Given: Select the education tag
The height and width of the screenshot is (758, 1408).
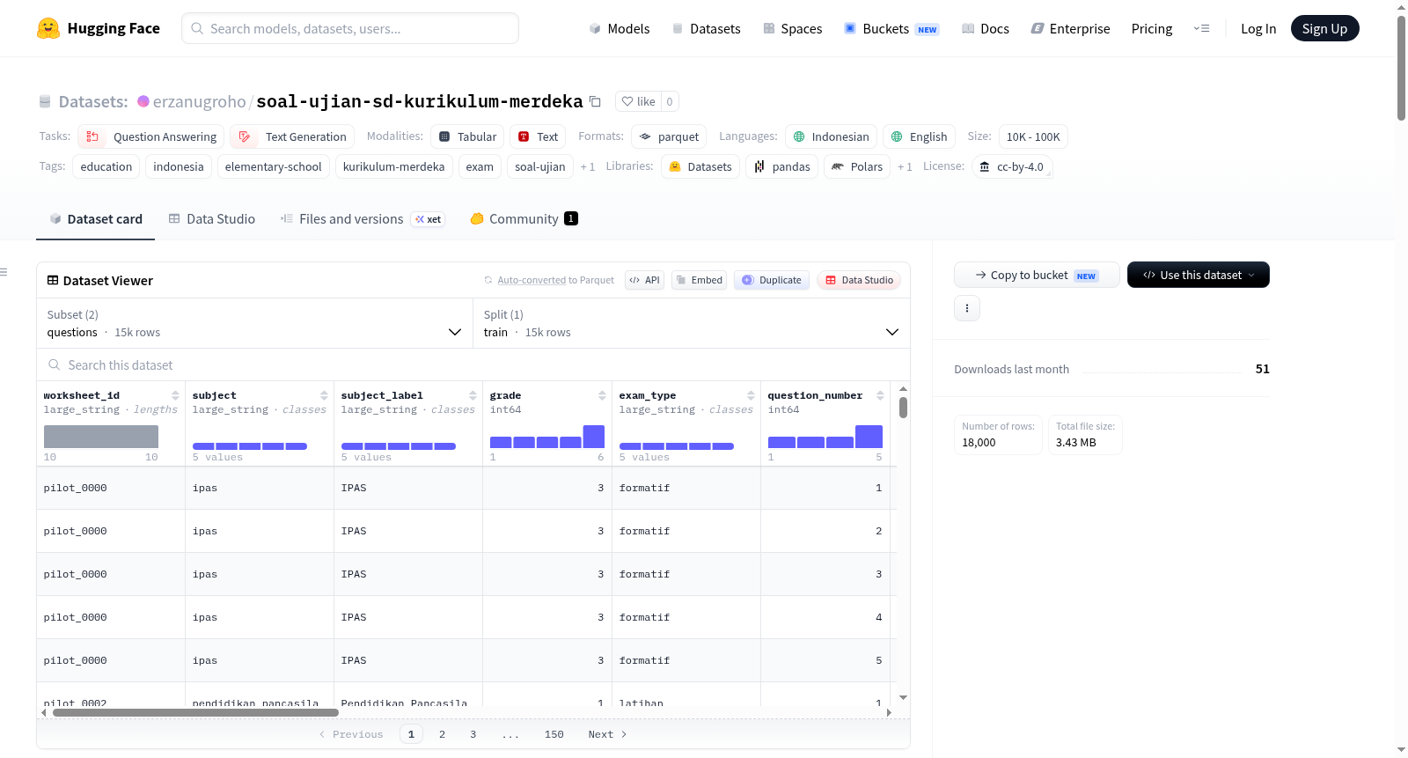Looking at the screenshot, I should coord(106,166).
